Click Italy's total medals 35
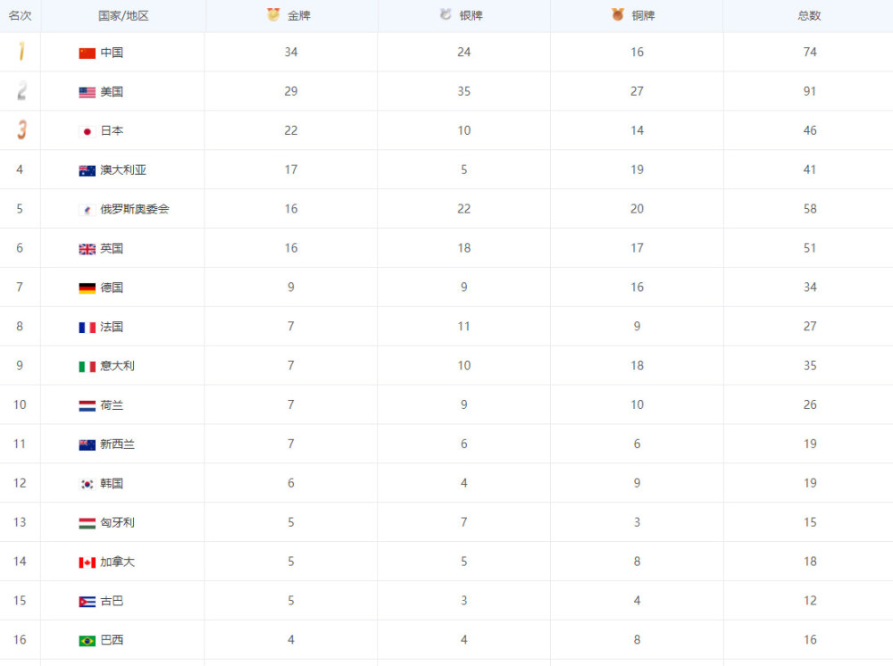 [x=810, y=365]
